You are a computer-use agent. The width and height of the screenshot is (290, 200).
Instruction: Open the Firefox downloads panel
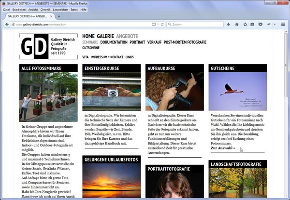(x=228, y=24)
